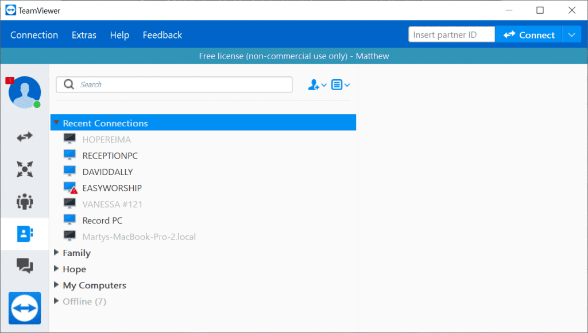Select Martys-MacBook-Pro-2.local entry

pyautogui.click(x=139, y=237)
